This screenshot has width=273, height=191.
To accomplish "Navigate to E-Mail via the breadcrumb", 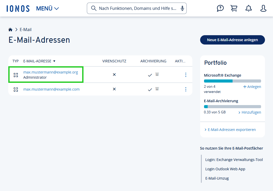I will coord(26,29).
